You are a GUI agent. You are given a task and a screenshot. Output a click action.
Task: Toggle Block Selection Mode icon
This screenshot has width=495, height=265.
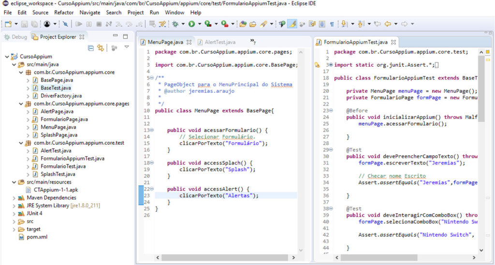pos(321,24)
